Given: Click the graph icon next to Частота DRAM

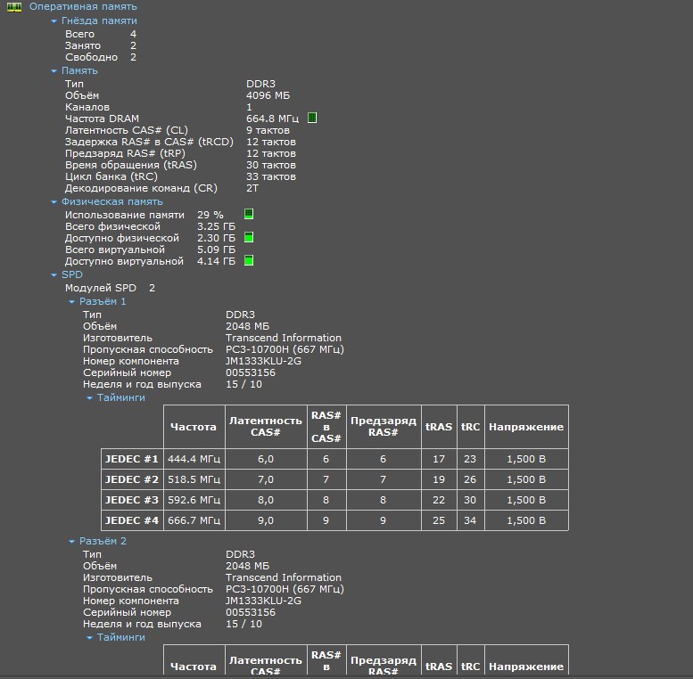Looking at the screenshot, I should (x=312, y=118).
